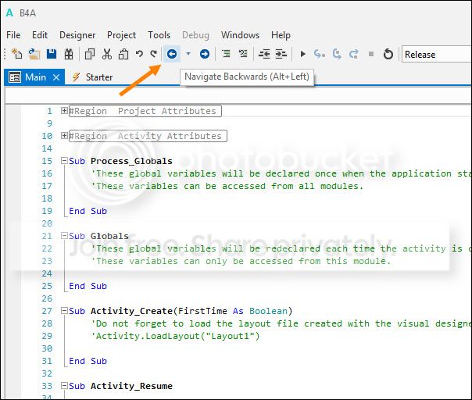
Task: Click the Block Uncomment toolbar icon
Action: 243,54
